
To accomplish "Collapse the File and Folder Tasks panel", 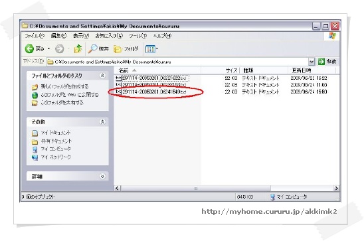I will coord(102,76).
